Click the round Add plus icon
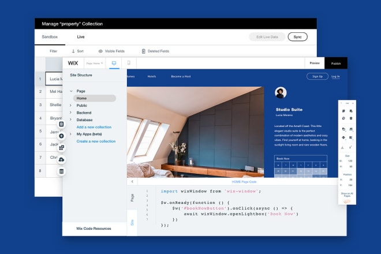This screenshot has height=254, width=381. pyautogui.click(x=61, y=136)
